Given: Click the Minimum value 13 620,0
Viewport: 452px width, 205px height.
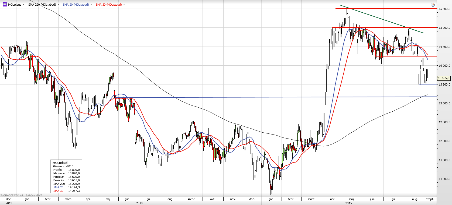Looking at the screenshot, I should pyautogui.click(x=74, y=177).
